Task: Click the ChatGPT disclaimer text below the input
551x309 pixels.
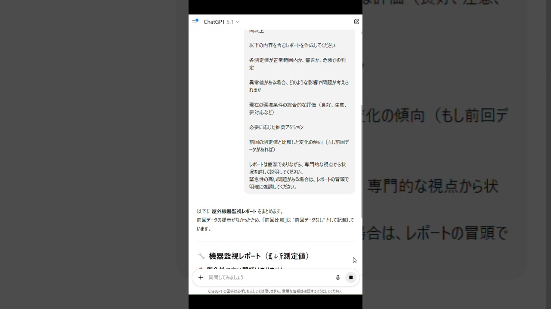Action: click(x=275, y=291)
